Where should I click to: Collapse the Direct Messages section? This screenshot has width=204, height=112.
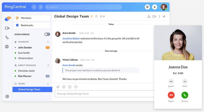tap(48, 65)
